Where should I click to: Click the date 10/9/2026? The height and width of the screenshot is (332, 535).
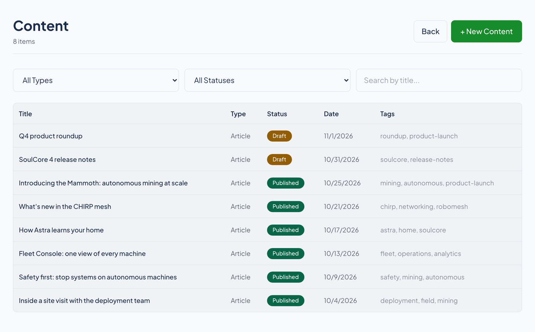[x=340, y=277]
